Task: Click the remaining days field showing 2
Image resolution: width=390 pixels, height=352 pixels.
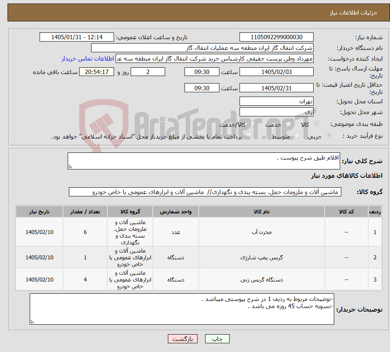Action: [148, 72]
